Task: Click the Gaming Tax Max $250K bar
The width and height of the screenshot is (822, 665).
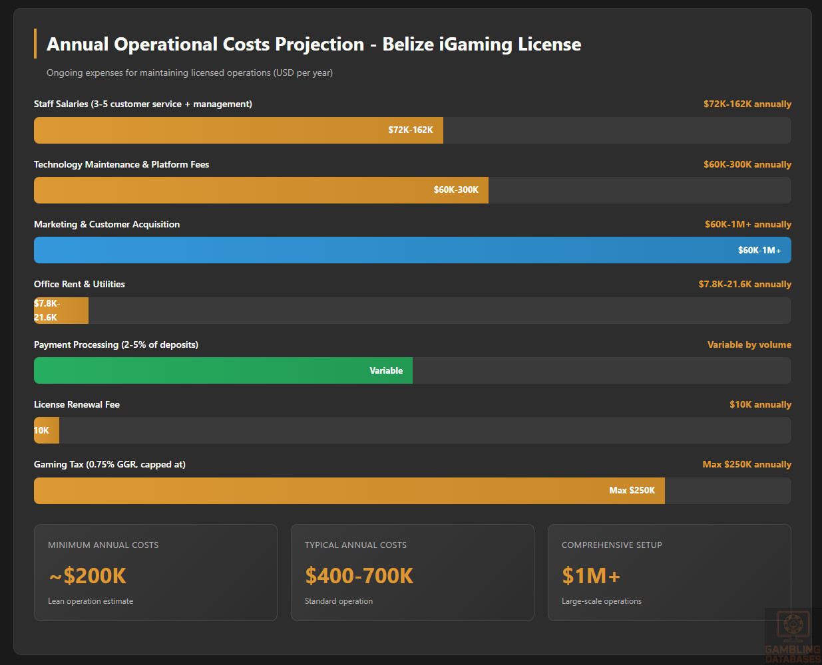Action: [x=349, y=491]
